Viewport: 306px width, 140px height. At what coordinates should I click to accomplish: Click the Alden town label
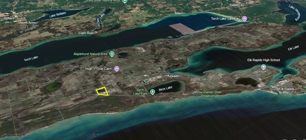179,13
